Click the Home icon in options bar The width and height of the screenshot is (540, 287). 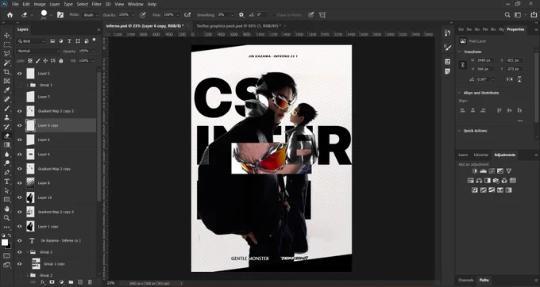click(x=10, y=15)
